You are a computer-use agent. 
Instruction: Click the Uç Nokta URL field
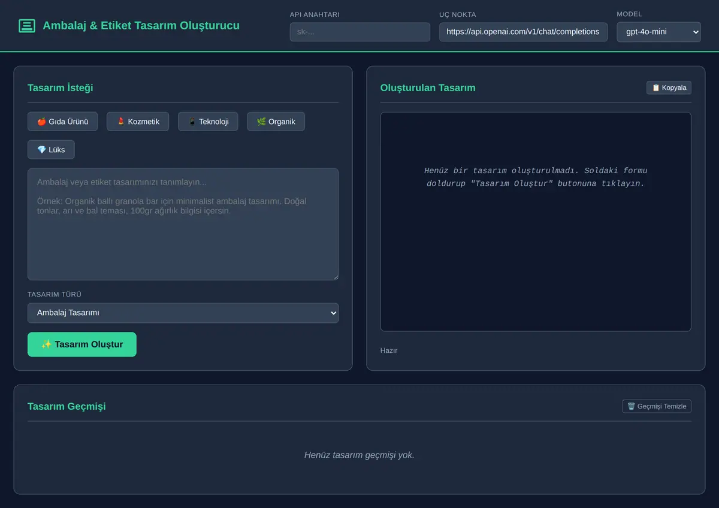coord(523,32)
